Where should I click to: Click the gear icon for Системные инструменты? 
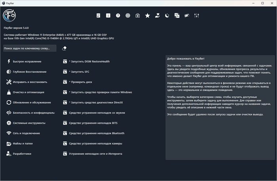[x=9, y=123]
